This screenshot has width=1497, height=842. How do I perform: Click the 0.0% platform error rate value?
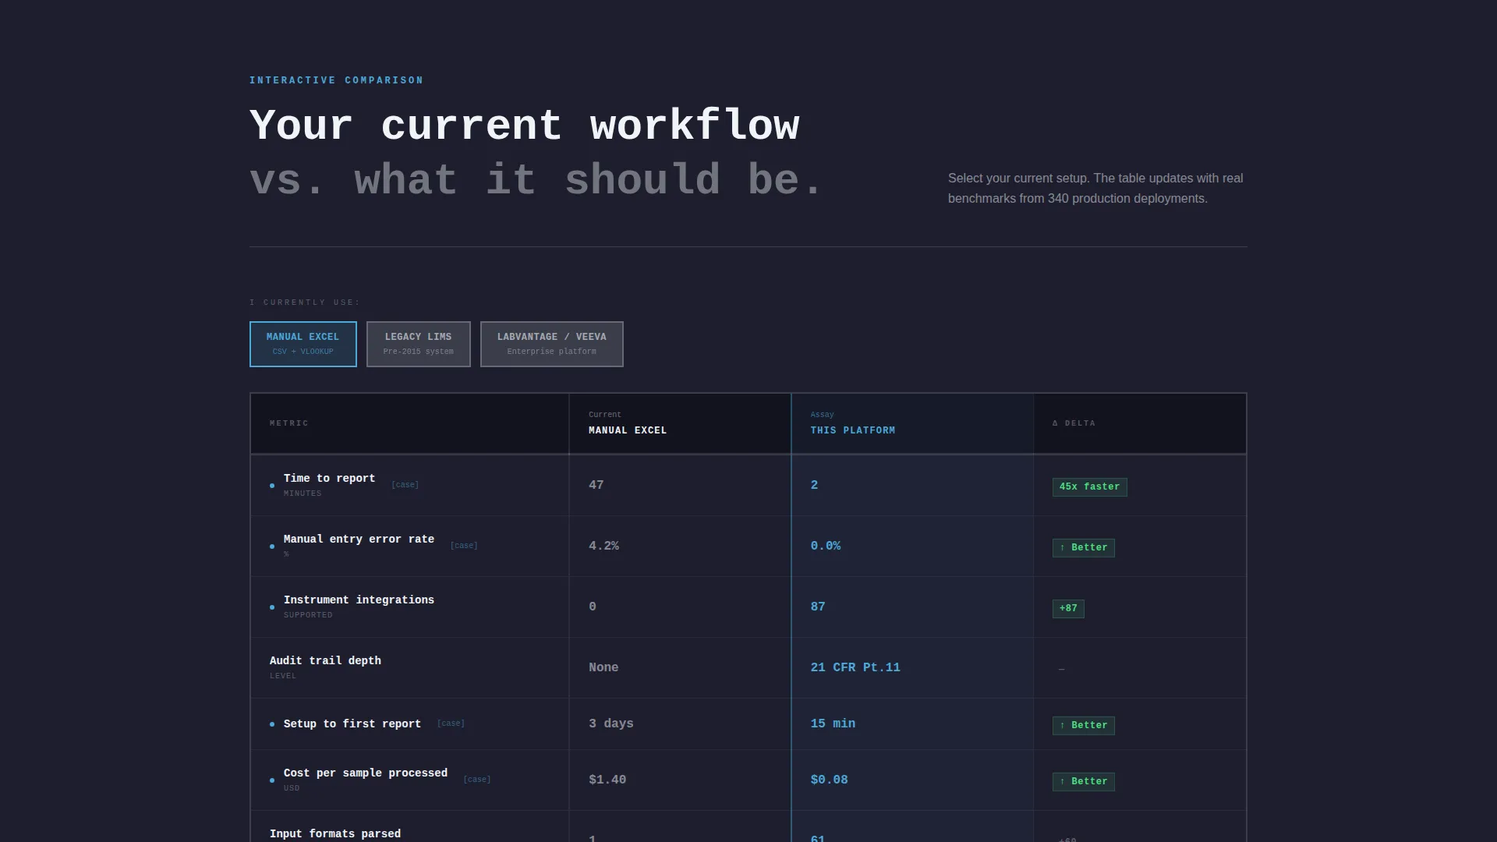(826, 546)
